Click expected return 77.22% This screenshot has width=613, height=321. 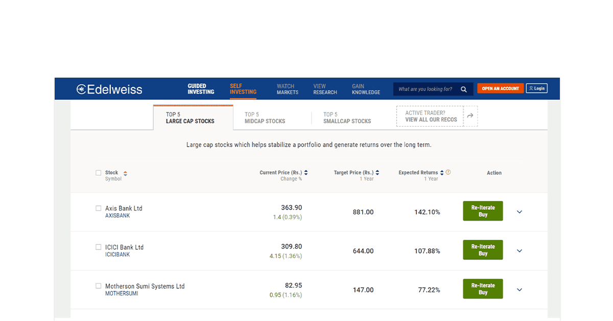tap(429, 290)
